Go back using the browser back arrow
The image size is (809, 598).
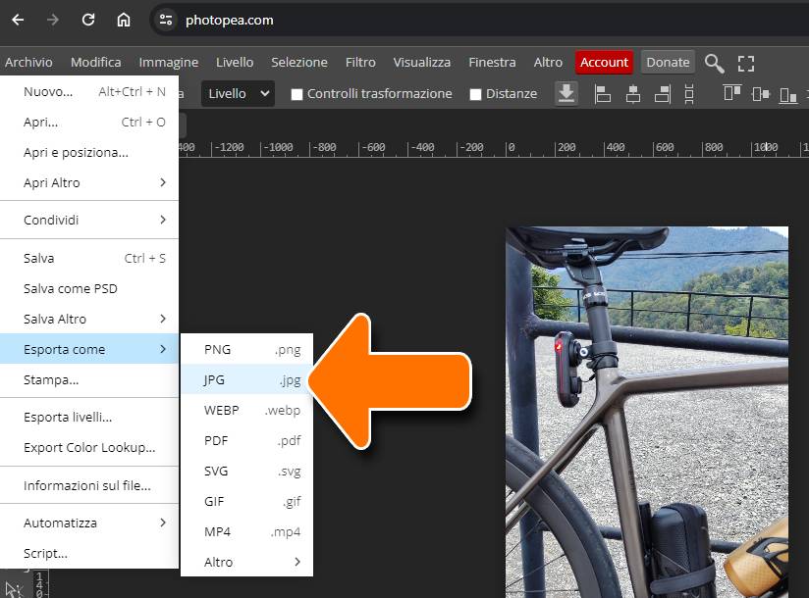(18, 20)
